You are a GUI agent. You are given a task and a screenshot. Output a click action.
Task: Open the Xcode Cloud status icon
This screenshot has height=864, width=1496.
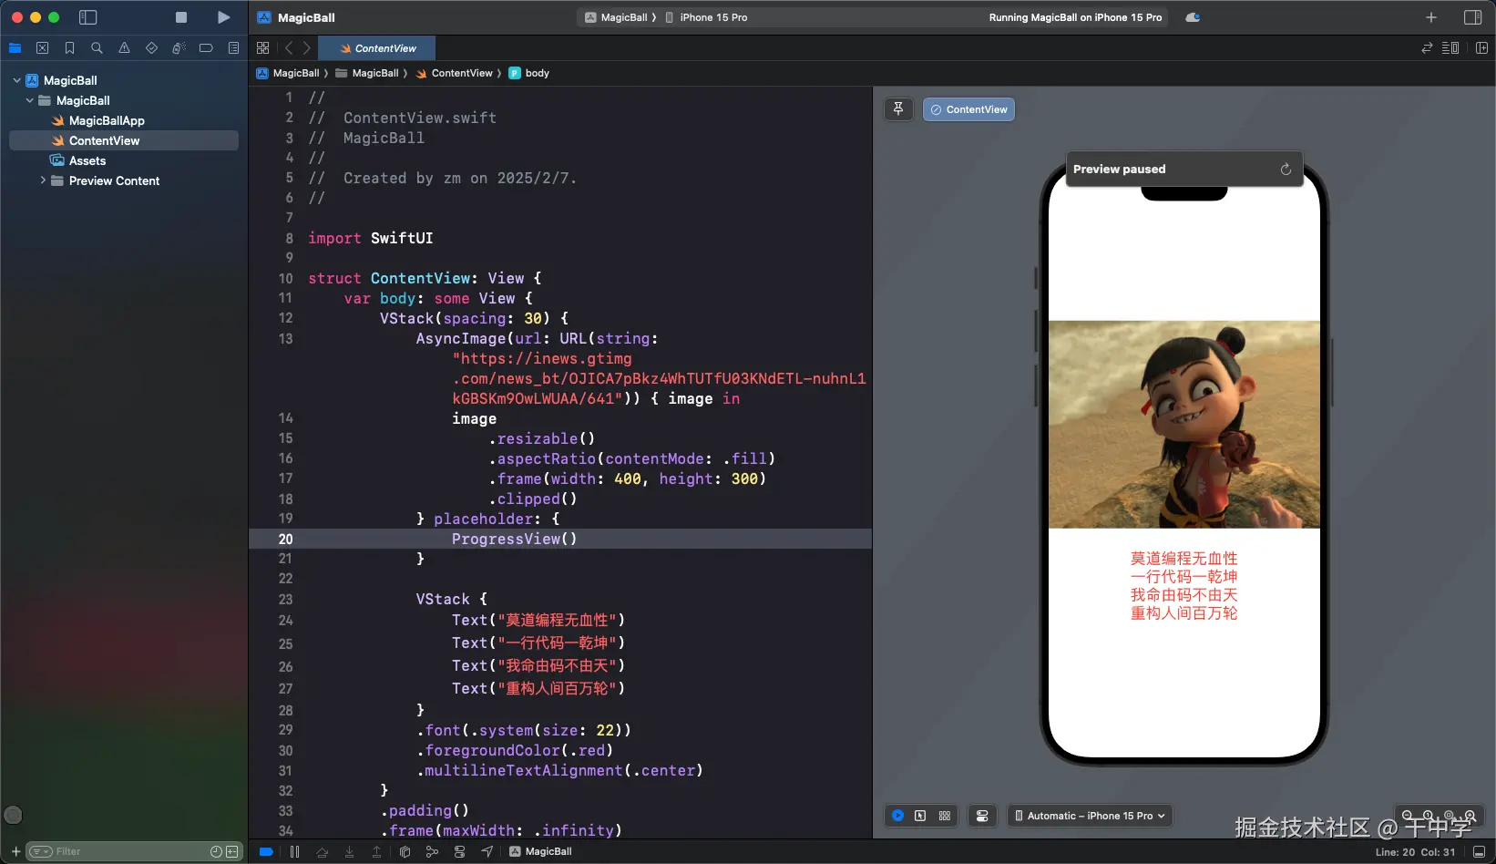1193,17
